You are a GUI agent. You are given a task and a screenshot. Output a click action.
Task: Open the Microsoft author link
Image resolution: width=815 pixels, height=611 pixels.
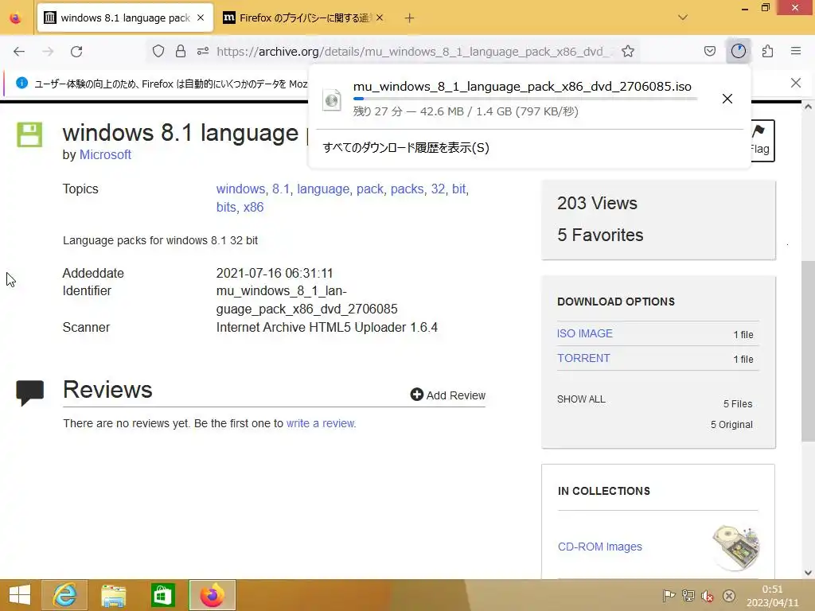click(105, 155)
